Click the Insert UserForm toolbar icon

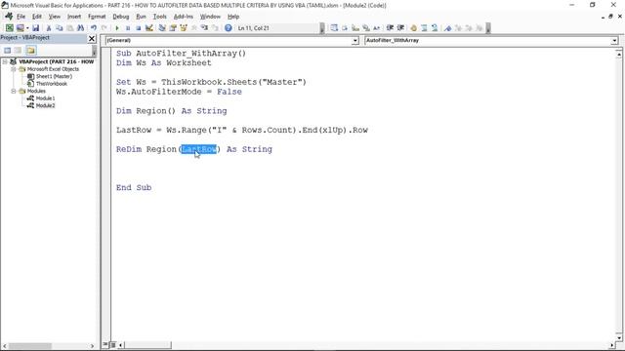pyautogui.click(x=20, y=28)
